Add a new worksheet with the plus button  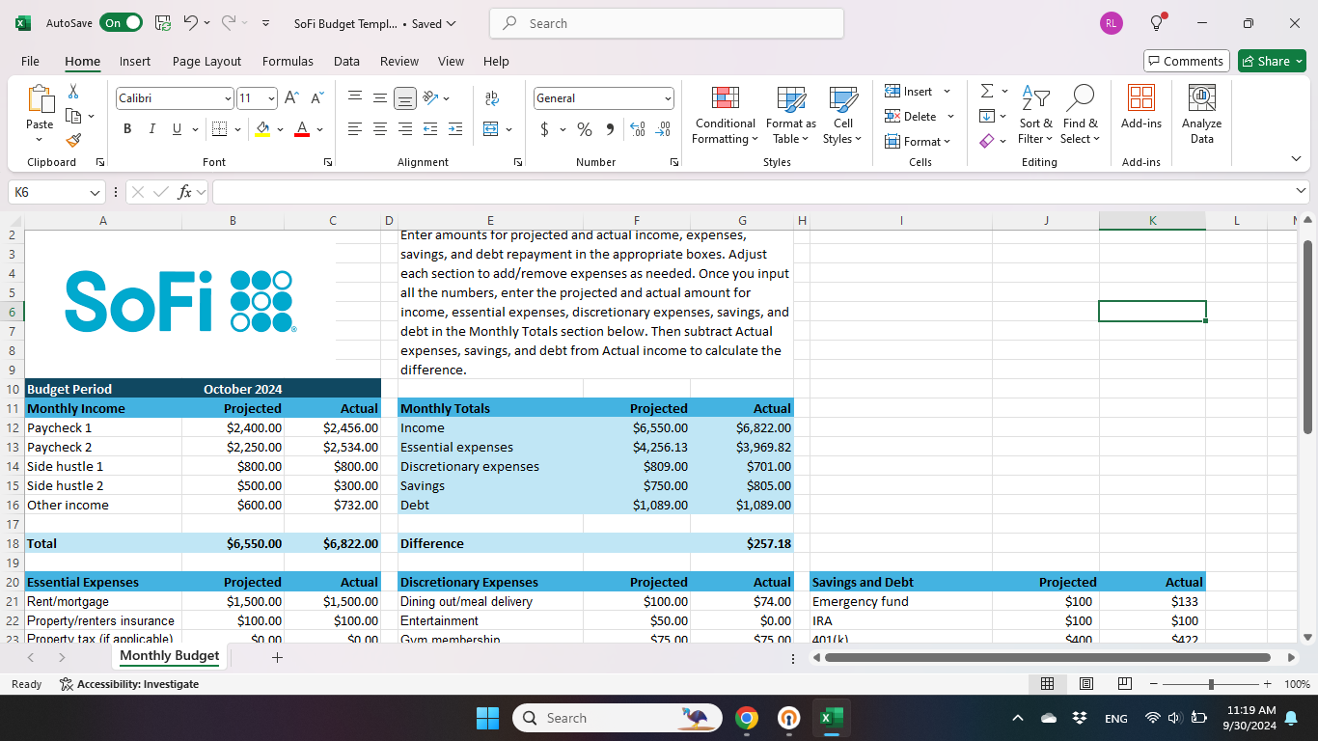pos(278,657)
